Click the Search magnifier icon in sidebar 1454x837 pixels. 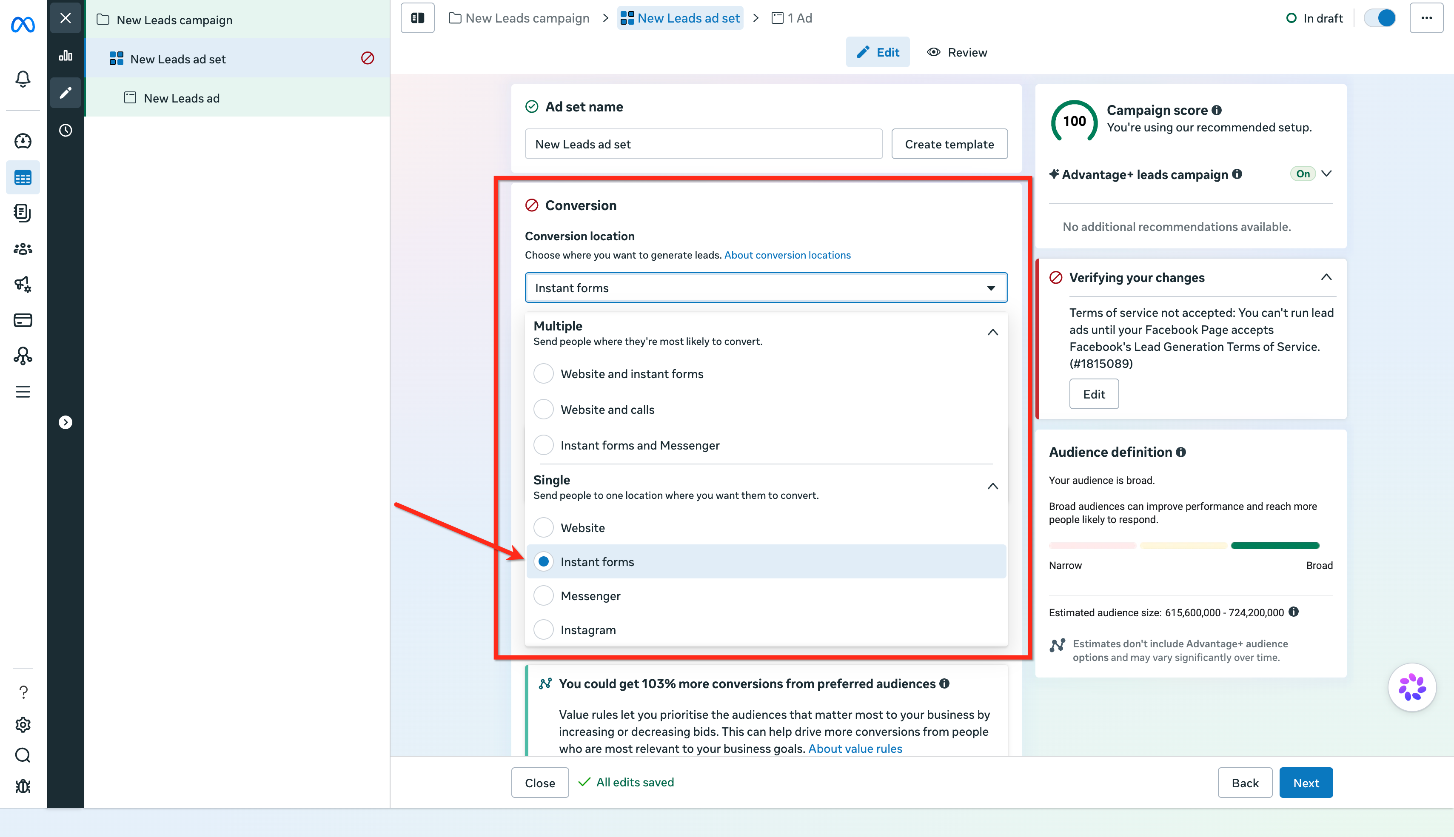point(23,755)
